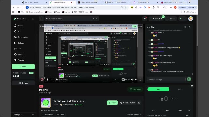Switch to the Discord browser tab

click(x=174, y=2)
